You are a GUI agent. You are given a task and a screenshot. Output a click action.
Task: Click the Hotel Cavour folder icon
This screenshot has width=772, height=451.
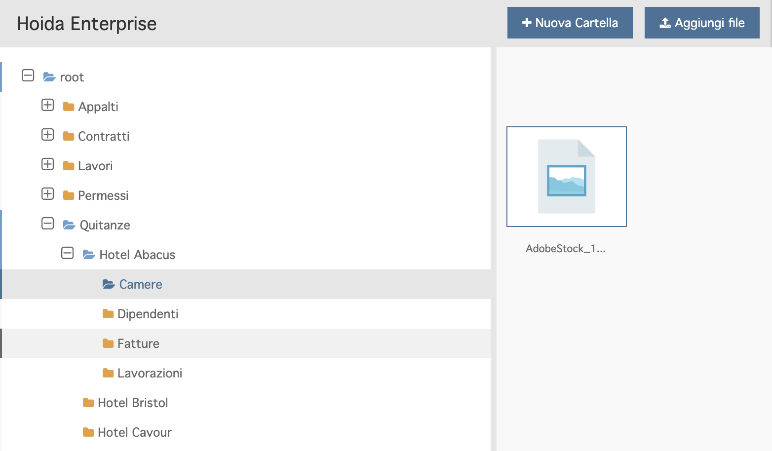[x=88, y=432]
